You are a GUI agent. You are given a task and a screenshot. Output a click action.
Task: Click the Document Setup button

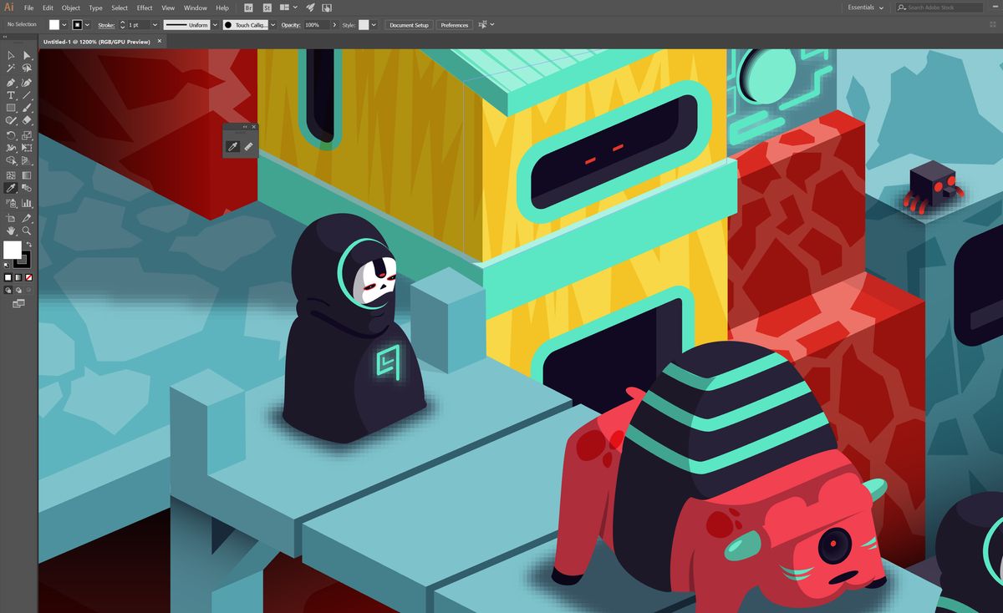pos(408,25)
